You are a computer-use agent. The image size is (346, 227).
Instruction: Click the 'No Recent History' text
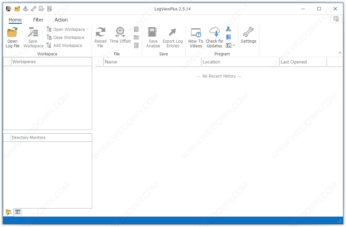tap(219, 76)
